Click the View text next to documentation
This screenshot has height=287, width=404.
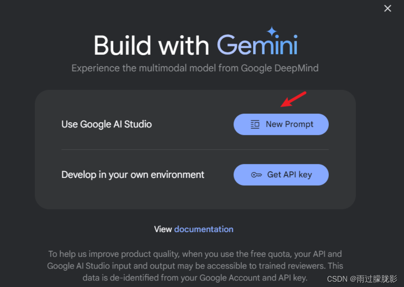pos(163,229)
